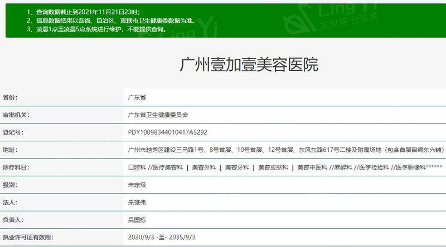Click validity period 2020/9/3 -至- 2035/9/3
Viewport: 446px width, 247px height.
pyautogui.click(x=162, y=238)
